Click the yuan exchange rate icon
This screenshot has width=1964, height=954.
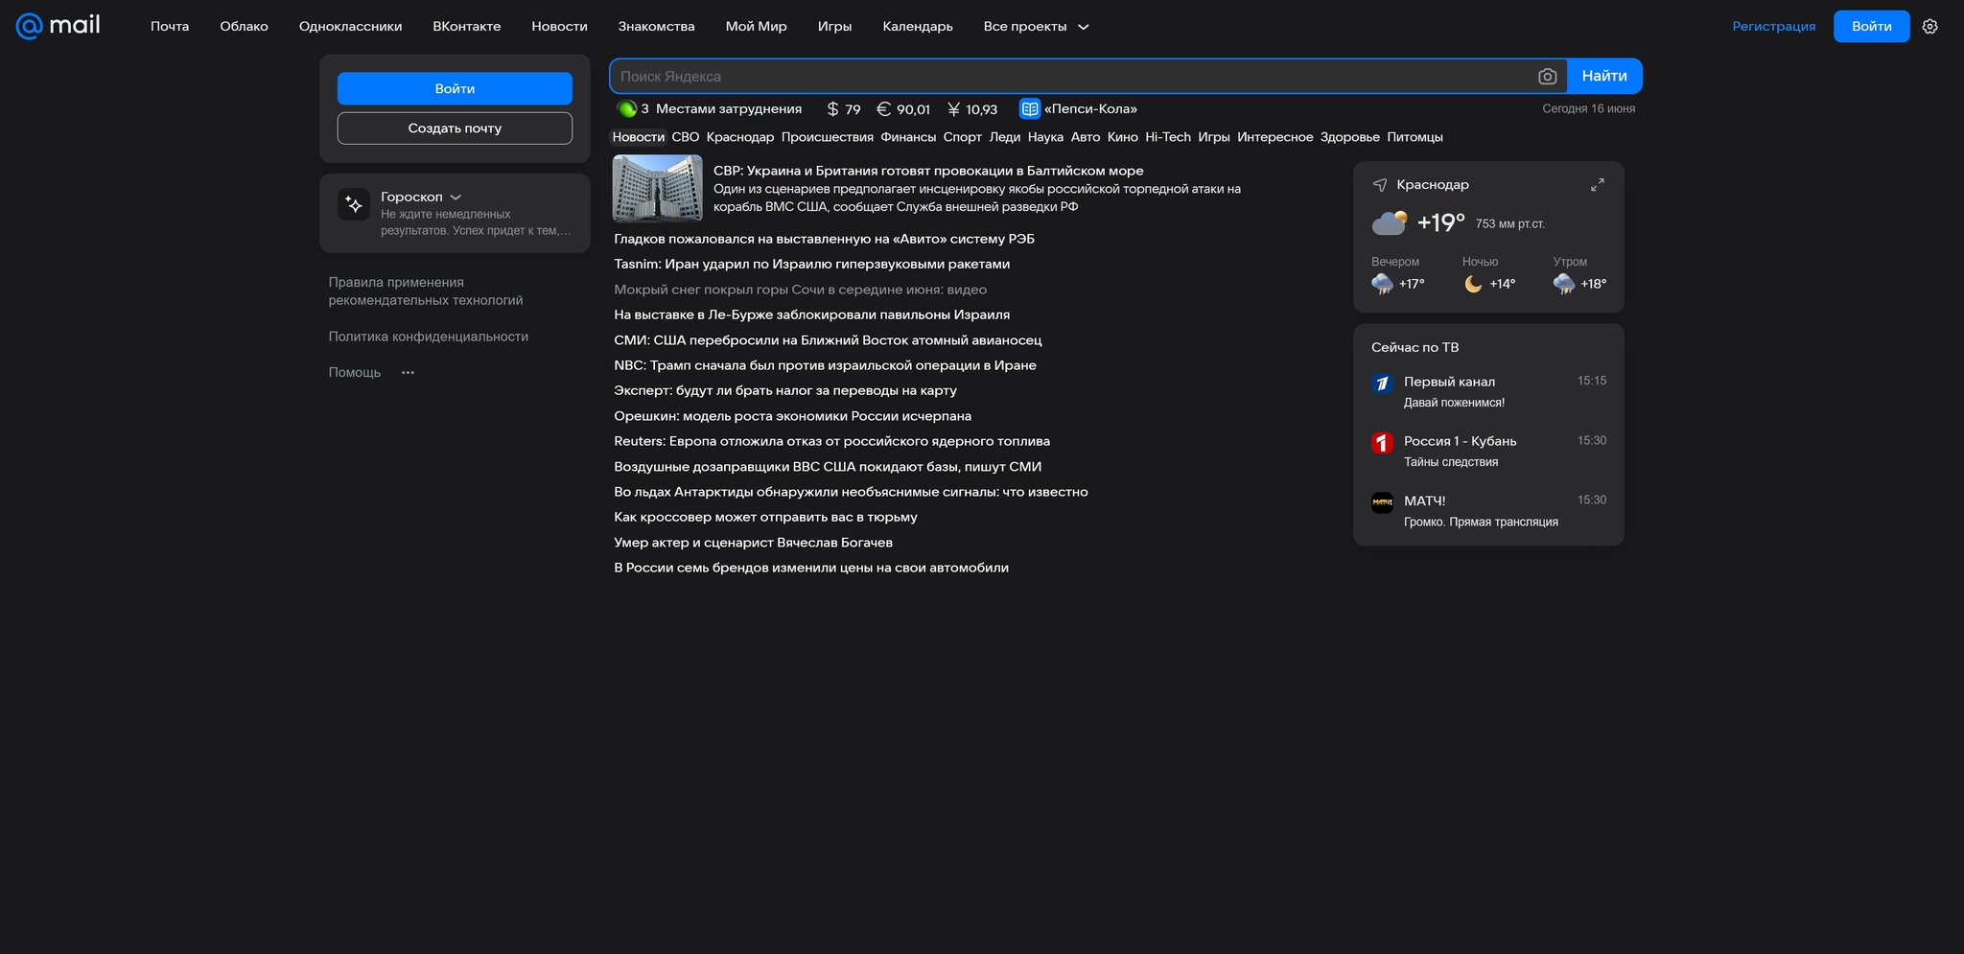pyautogui.click(x=953, y=109)
